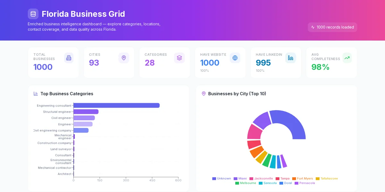The height and width of the screenshot is (192, 385).
Task: Click the trending-up icon on Avg Completeness card
Action: 347,58
